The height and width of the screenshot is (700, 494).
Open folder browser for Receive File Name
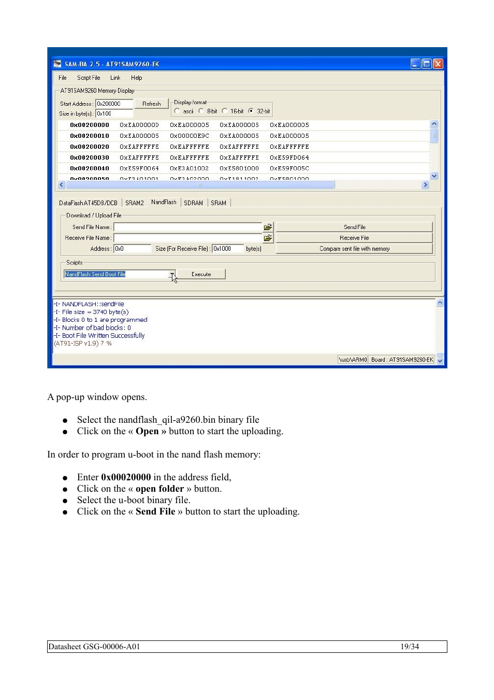268,238
